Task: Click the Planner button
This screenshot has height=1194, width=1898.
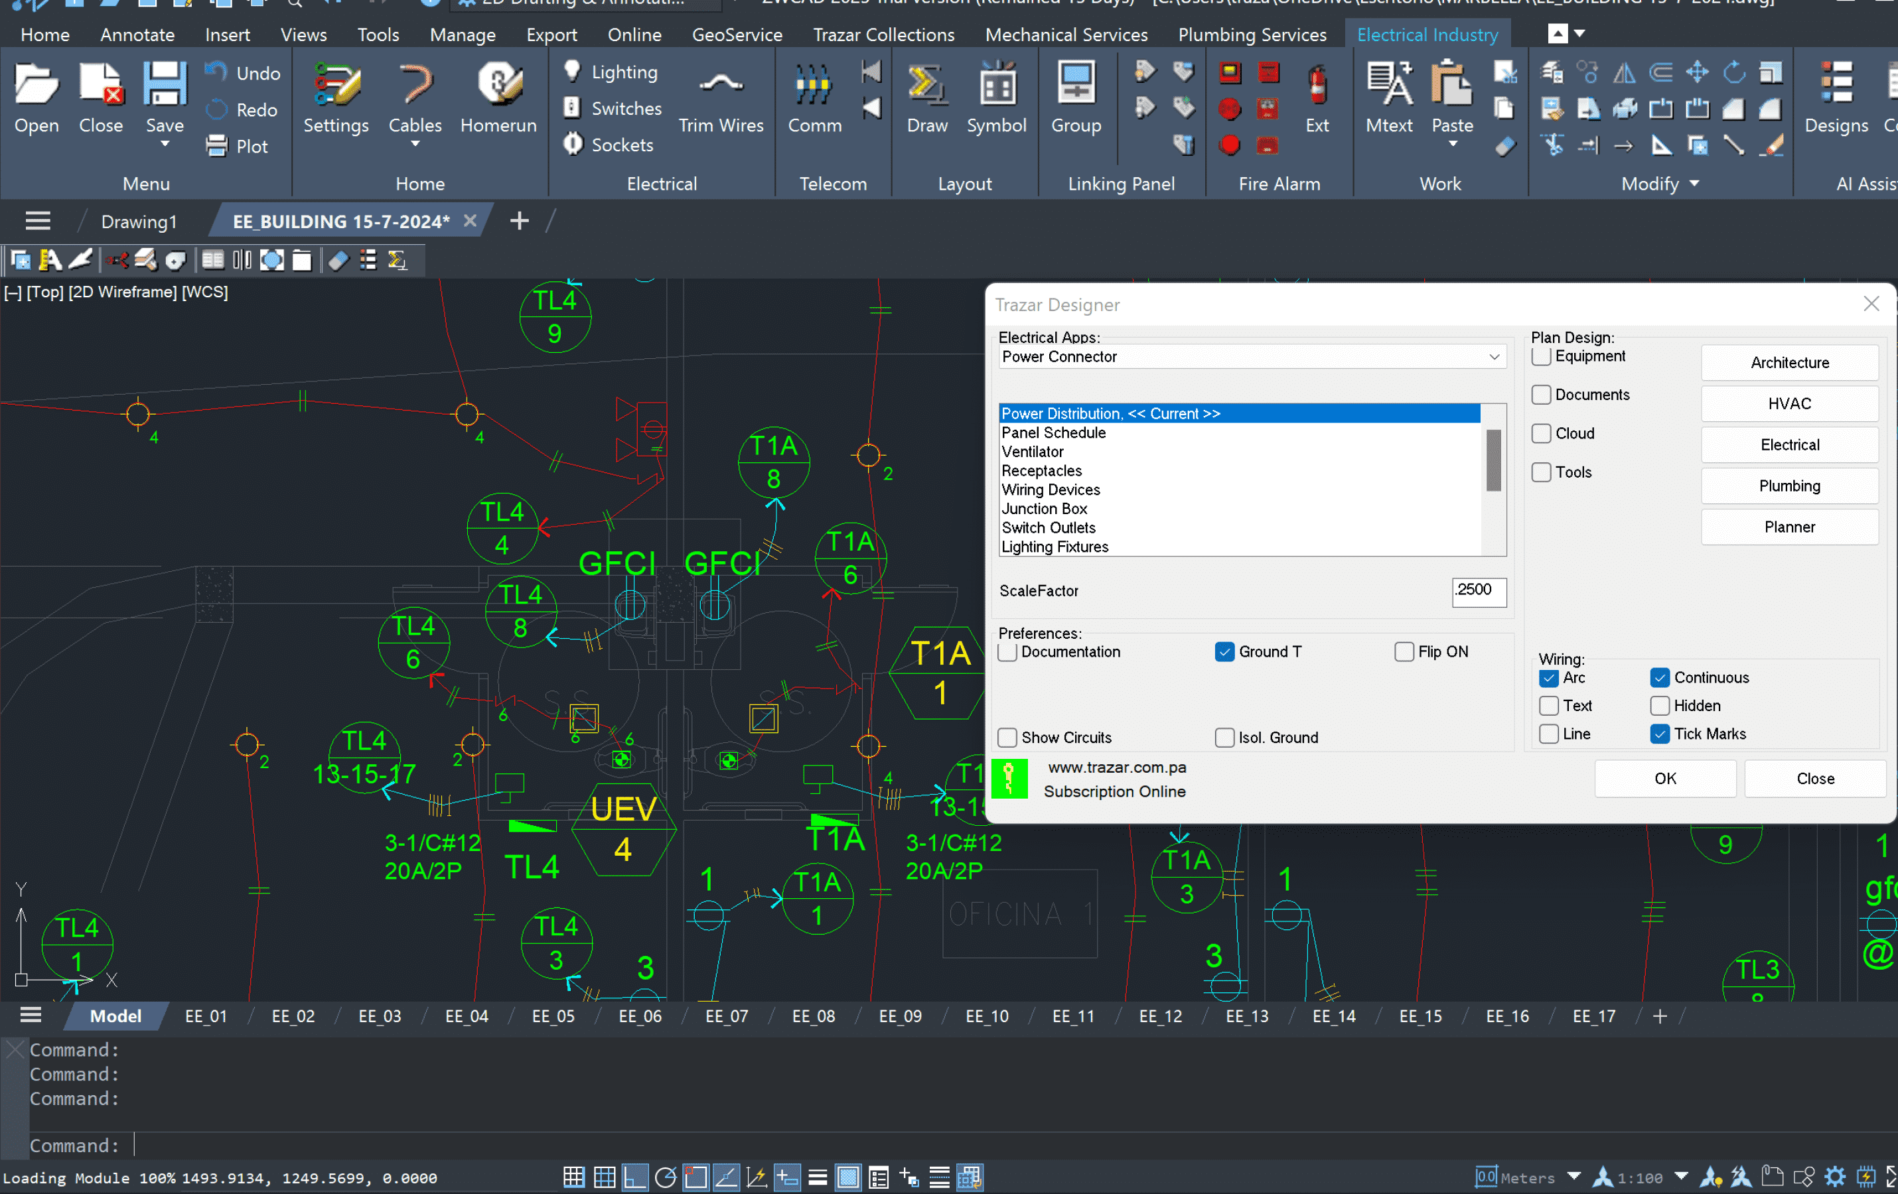Action: click(1789, 526)
